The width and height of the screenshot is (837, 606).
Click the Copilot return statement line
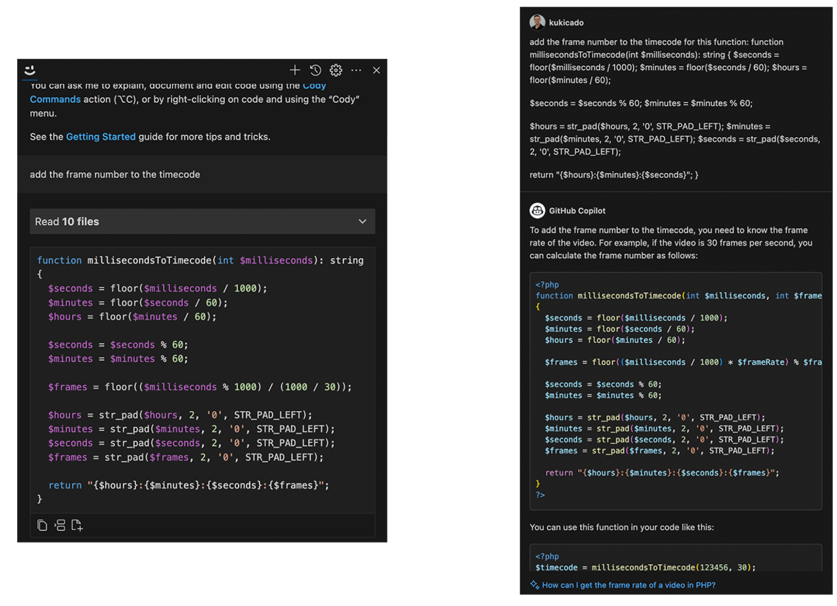tap(662, 473)
